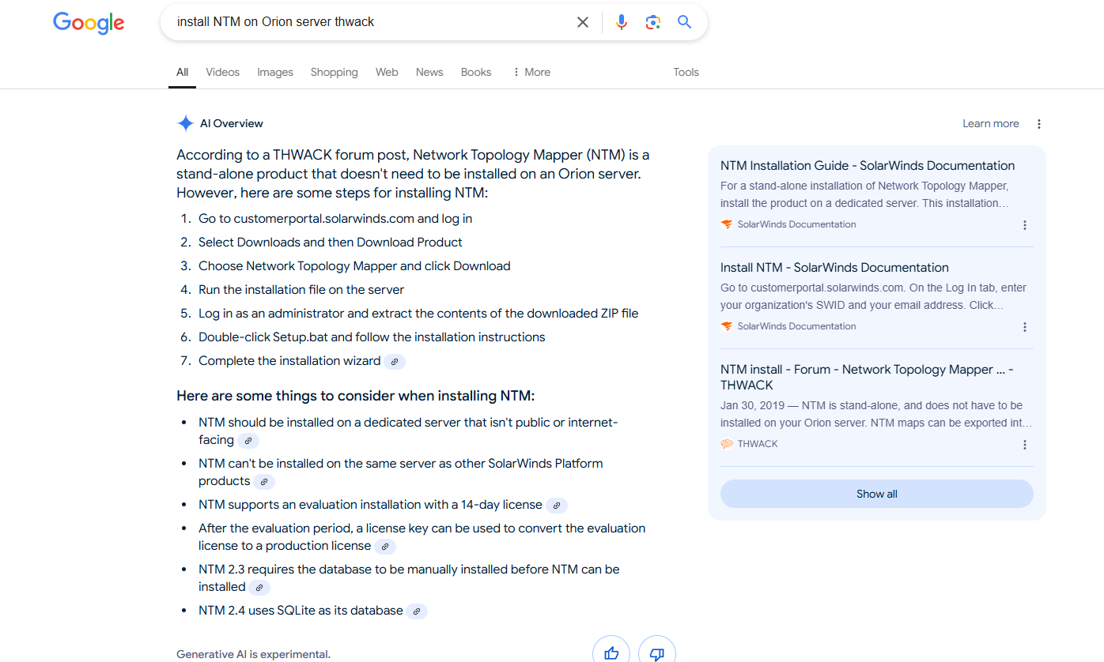
Task: Click source link icon after installation wizard step
Action: (x=395, y=362)
